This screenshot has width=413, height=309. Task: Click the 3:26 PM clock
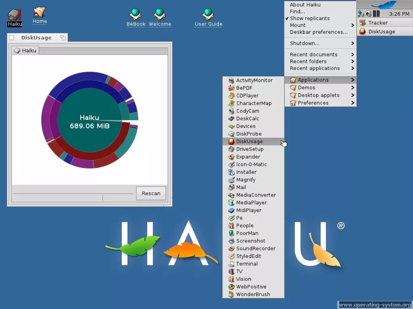click(399, 14)
